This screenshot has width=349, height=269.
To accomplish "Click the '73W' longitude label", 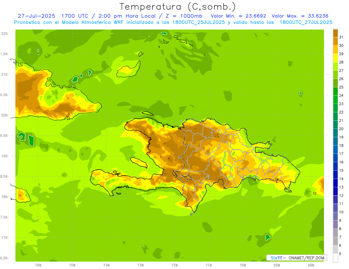I will tap(140, 265).
